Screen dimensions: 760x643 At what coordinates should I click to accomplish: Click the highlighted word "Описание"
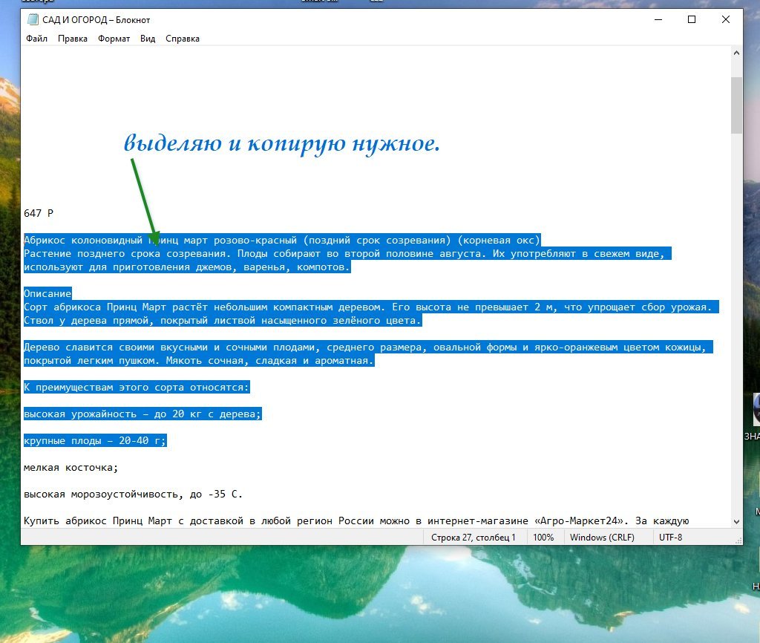[47, 293]
